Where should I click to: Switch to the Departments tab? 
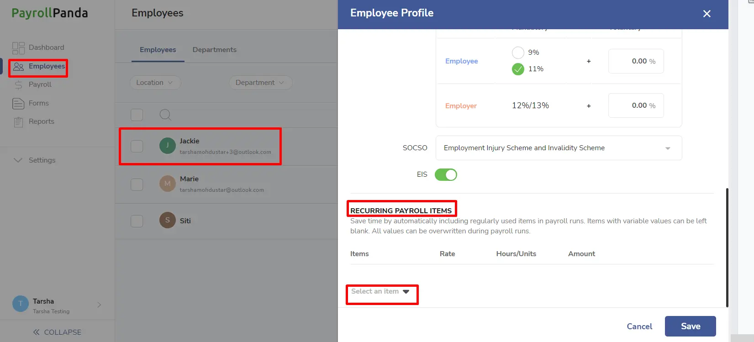click(215, 50)
